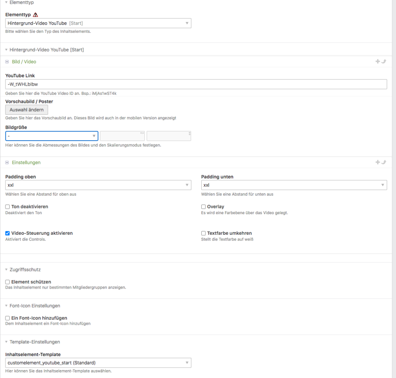
Task: Click the plus icon in Bild / Video row
Action: click(x=378, y=62)
